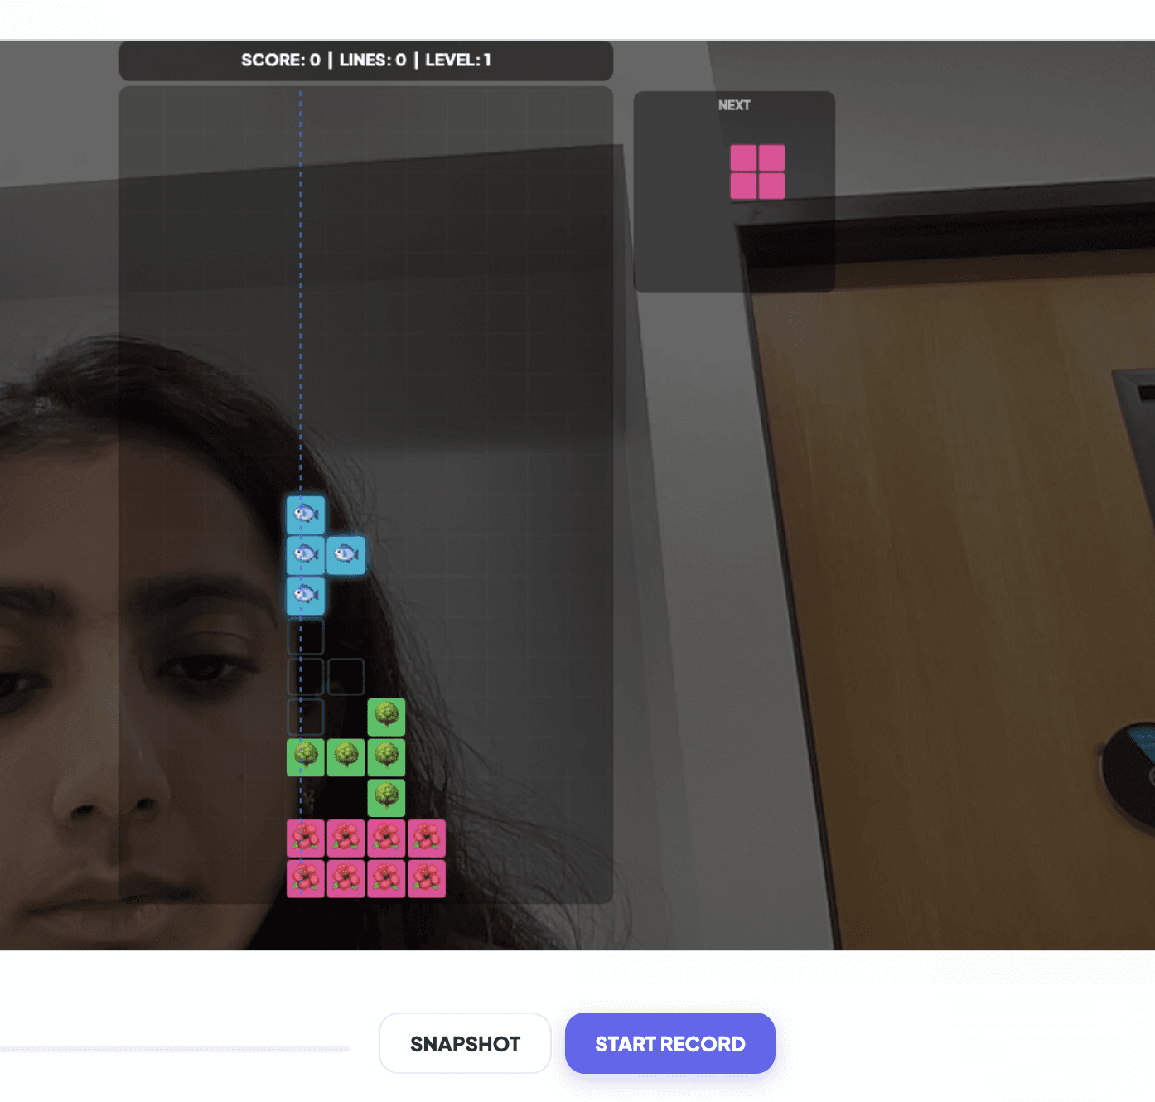Click the leftmost hibiscus block in bottom row
Viewport: 1155px width, 1102px height.
[306, 878]
